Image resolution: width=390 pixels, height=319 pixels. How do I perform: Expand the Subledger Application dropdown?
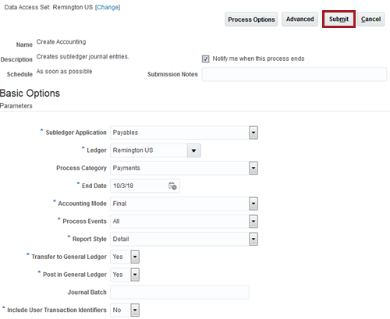[x=253, y=133]
